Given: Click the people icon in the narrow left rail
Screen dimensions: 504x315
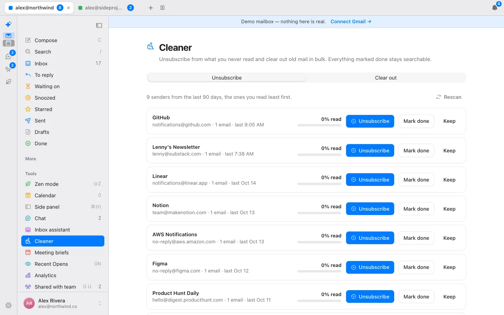Looking at the screenshot, I should [8, 69].
